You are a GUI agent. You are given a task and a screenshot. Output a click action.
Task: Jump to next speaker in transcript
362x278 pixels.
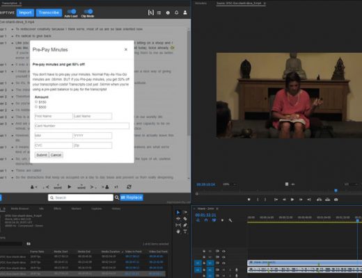(x=105, y=187)
